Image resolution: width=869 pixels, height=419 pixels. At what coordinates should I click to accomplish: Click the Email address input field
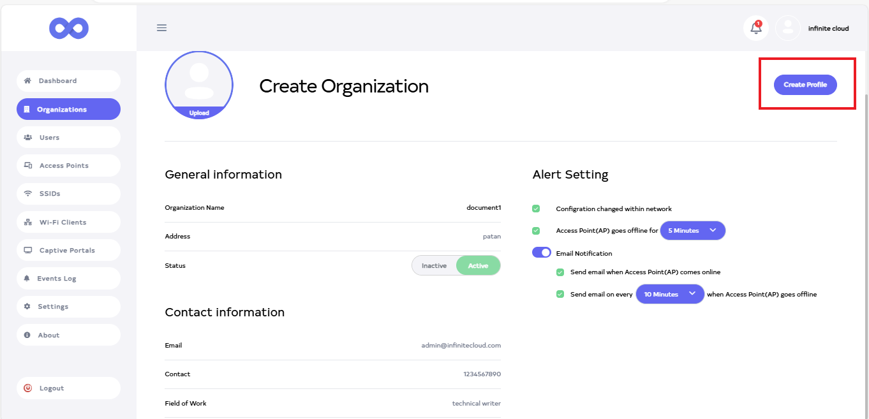(x=461, y=346)
